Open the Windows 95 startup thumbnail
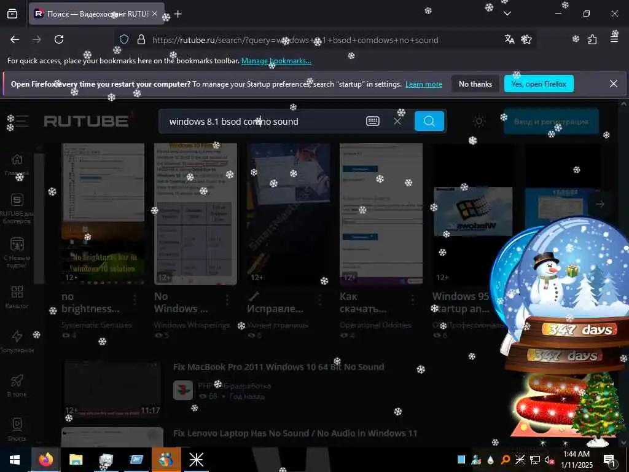This screenshot has height=472, width=629. 474,214
